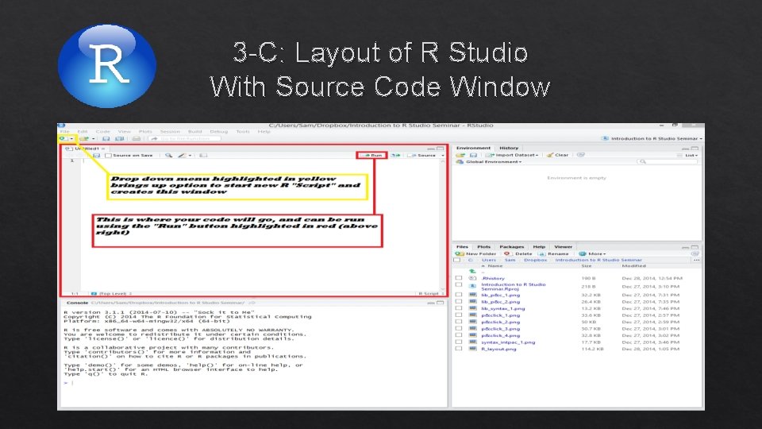
Task: Click the refresh icon in Files pane toolbar
Action: click(x=695, y=253)
